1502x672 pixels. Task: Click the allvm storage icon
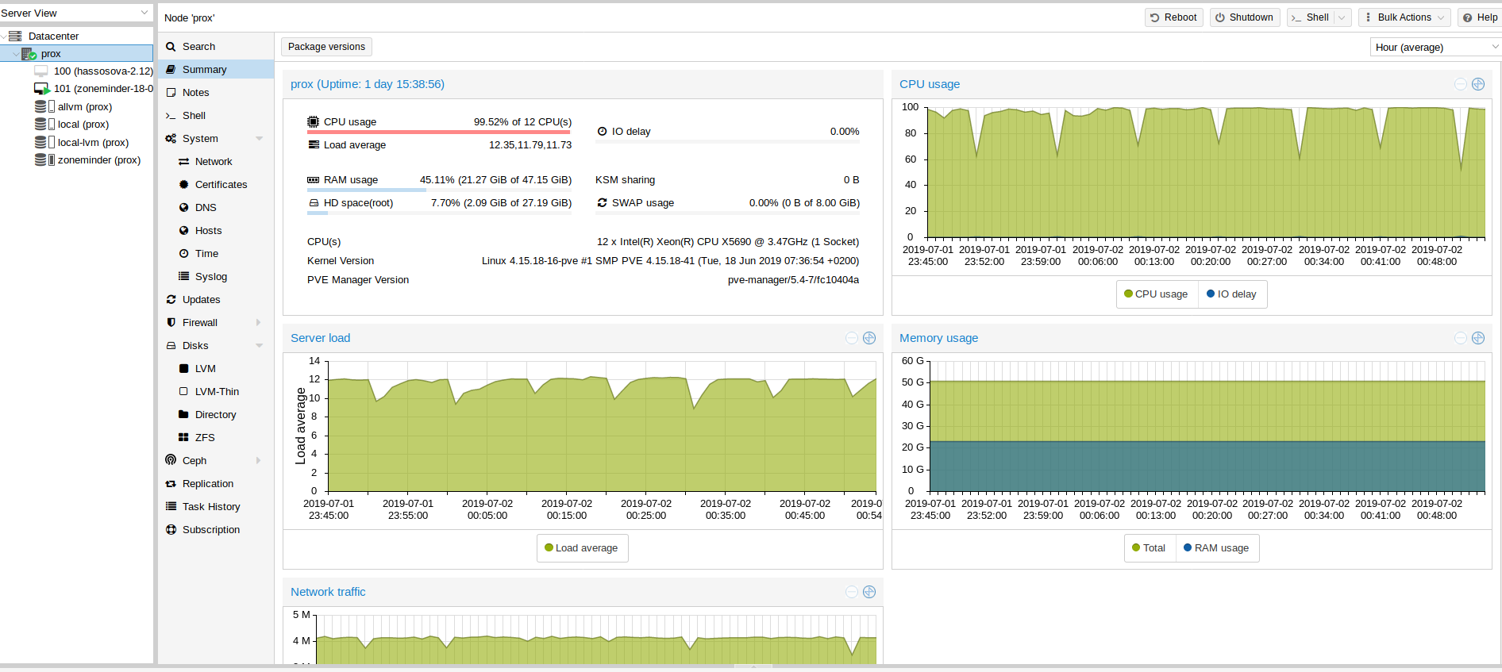(x=40, y=106)
